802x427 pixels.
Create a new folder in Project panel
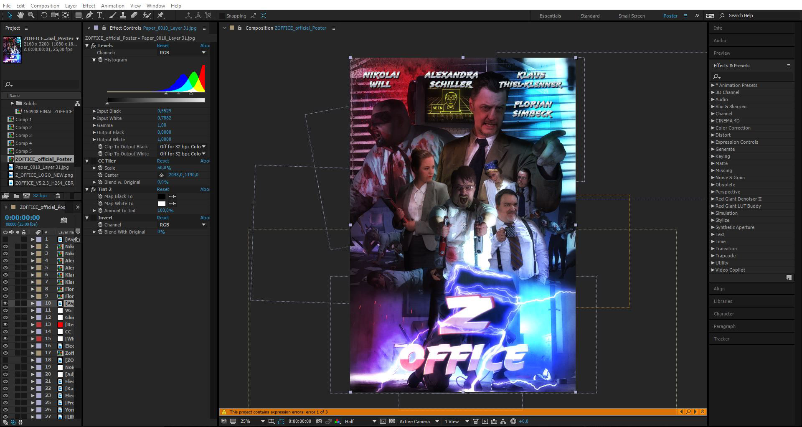16,196
